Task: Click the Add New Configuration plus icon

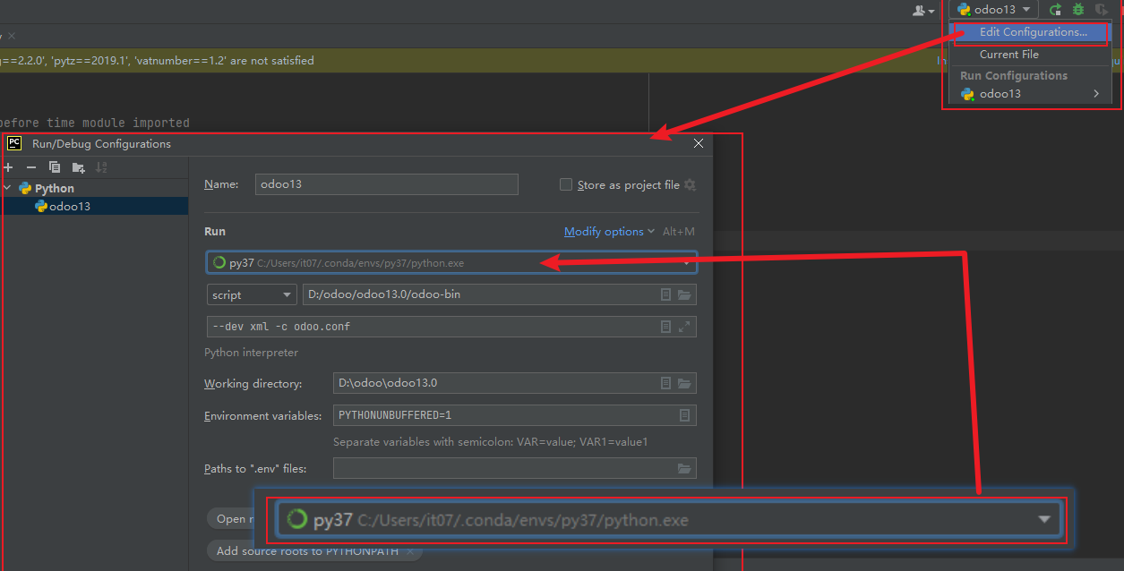Action: (x=9, y=167)
